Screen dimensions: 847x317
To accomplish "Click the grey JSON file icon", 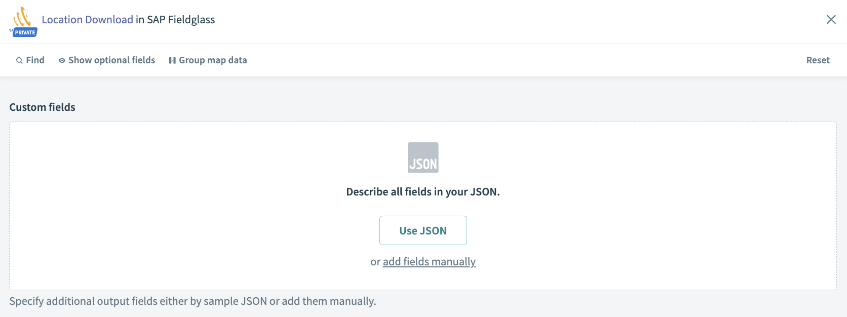I will click(x=423, y=157).
